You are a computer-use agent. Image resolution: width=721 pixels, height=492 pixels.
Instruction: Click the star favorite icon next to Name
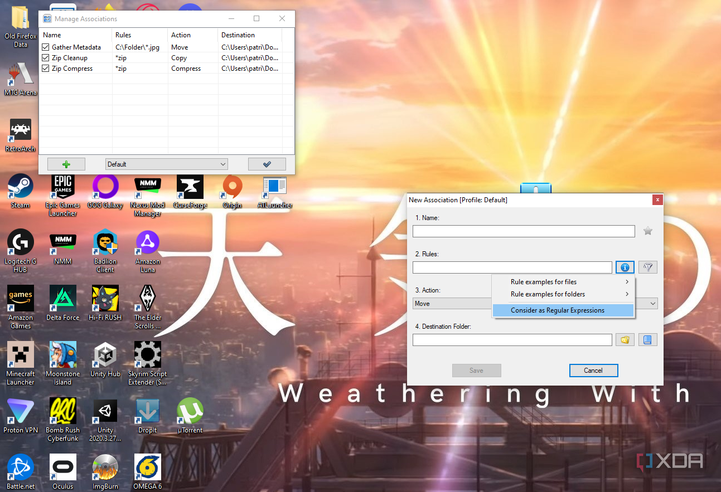click(x=647, y=231)
